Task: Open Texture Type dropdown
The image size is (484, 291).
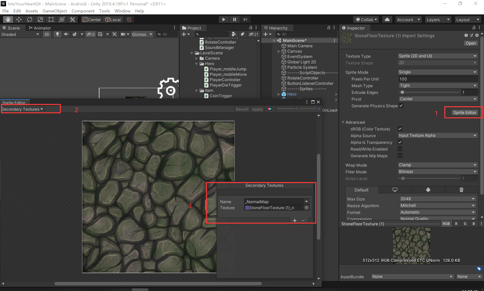Action: pos(438,56)
